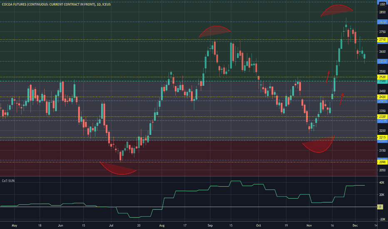This screenshot has width=388, height=229.
Task: Click the Sep date on time axis
Action: (210, 226)
